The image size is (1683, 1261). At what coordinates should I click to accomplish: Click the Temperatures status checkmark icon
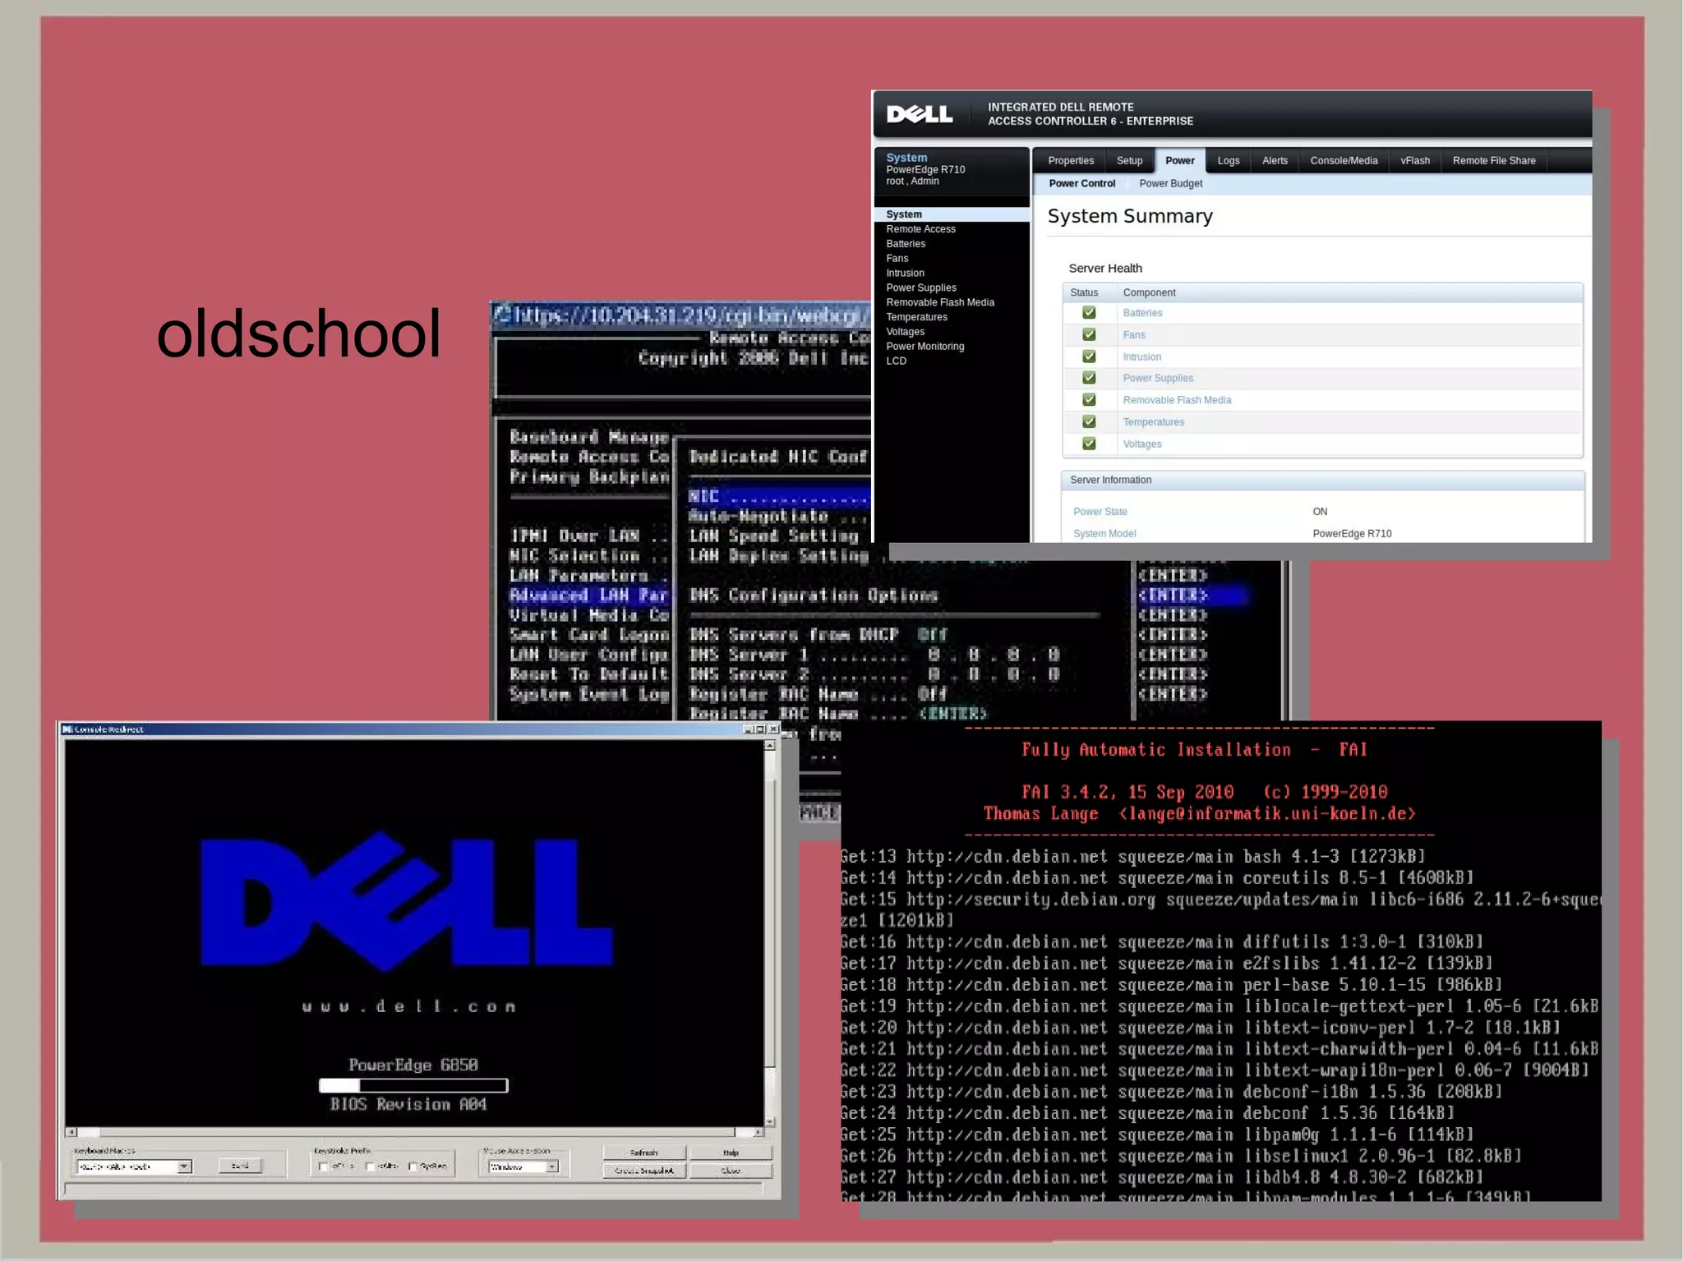pos(1089,421)
